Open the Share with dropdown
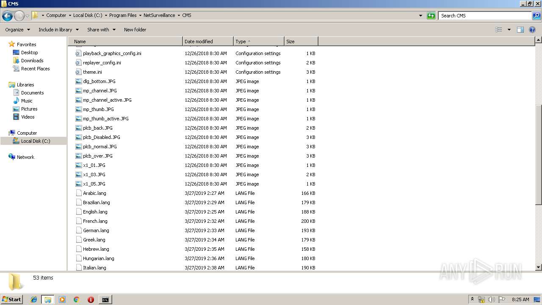Viewport: 542px width, 305px height. click(x=101, y=30)
